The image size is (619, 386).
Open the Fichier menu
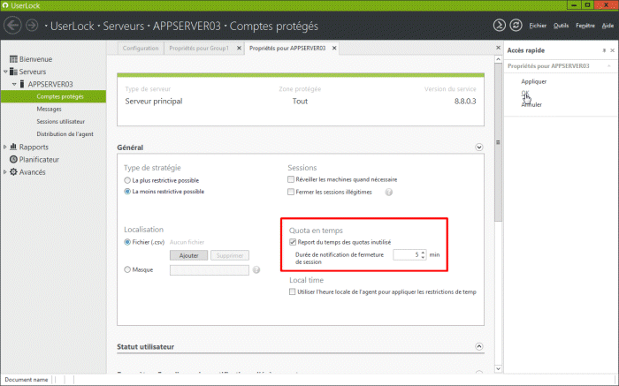pyautogui.click(x=538, y=26)
